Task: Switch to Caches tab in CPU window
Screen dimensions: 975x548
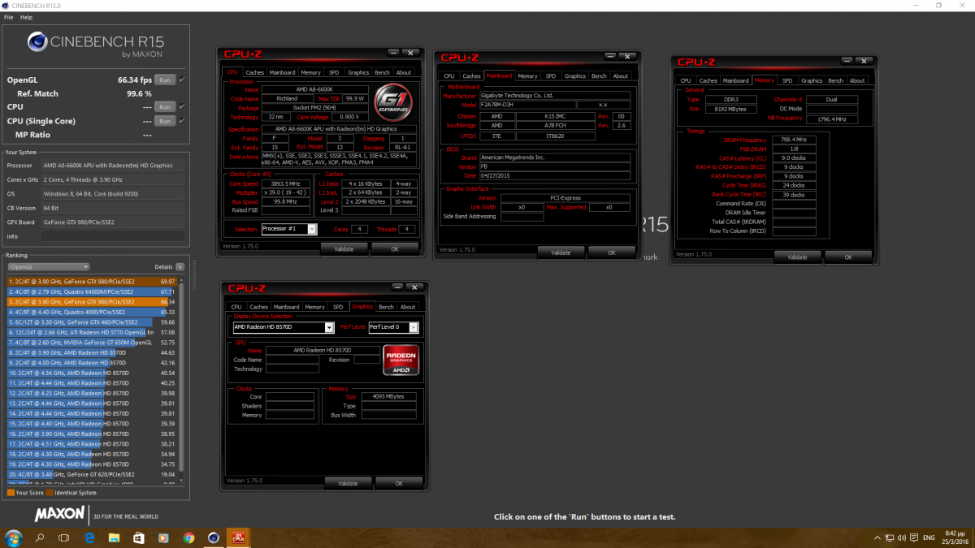Action: 255,72
